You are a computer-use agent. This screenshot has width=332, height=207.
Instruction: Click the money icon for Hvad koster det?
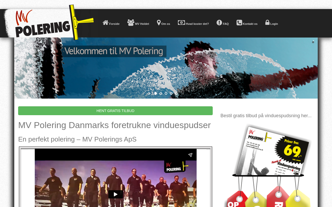coord(181,23)
